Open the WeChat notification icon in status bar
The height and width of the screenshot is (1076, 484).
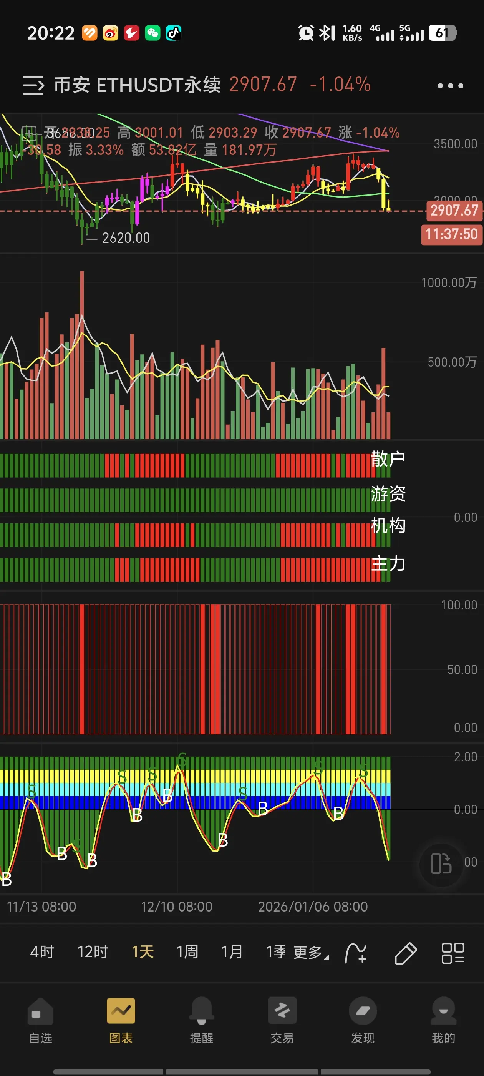(152, 33)
